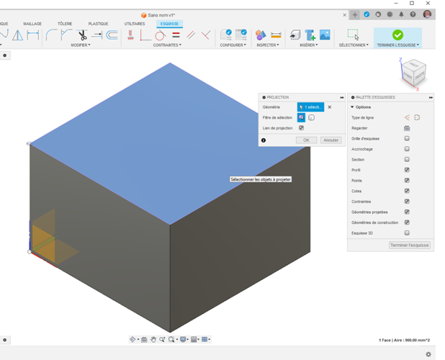
Task: Enable the Grille d'esquisse checkbox
Action: pos(407,138)
